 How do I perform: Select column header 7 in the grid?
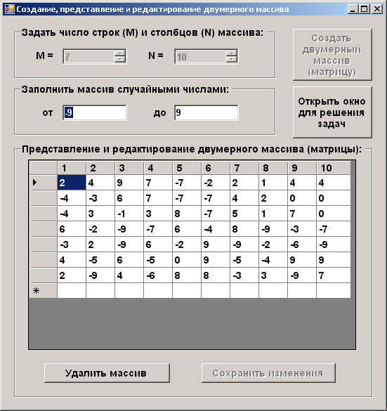tap(244, 168)
